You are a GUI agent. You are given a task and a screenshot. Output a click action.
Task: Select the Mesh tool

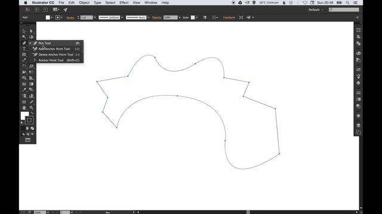pyautogui.click(x=24, y=84)
